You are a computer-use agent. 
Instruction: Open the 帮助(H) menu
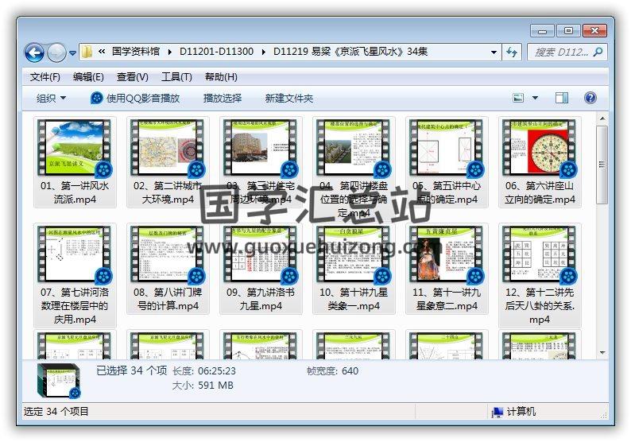click(x=221, y=77)
